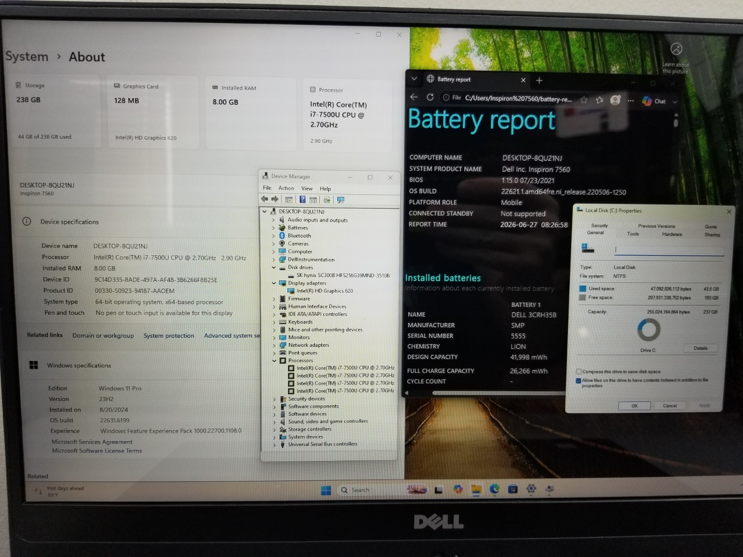Click the Back arrow in Device Manager toolbar

[264, 199]
